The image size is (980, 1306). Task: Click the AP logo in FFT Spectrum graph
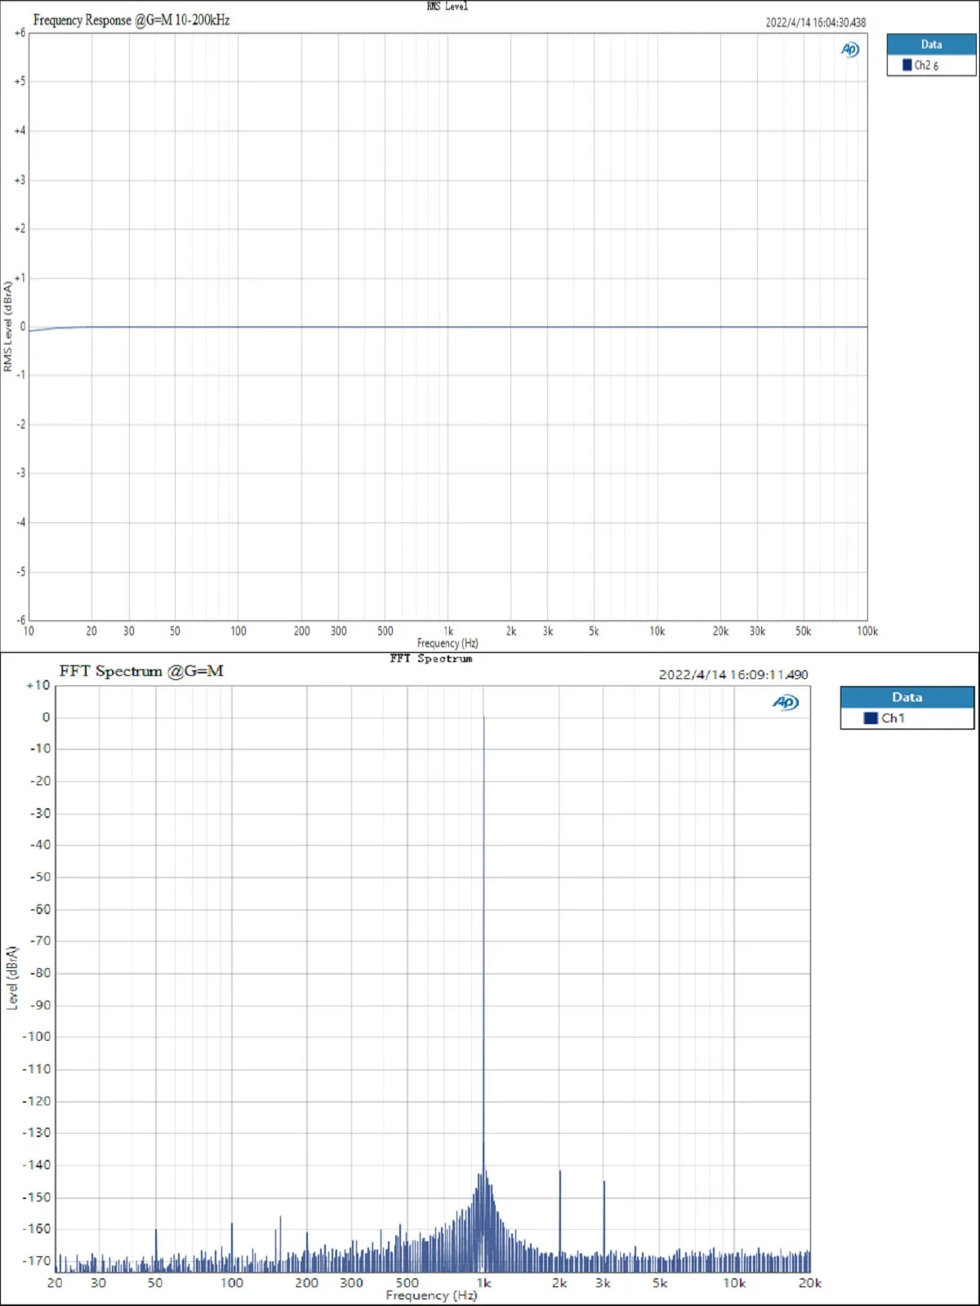pyautogui.click(x=785, y=703)
